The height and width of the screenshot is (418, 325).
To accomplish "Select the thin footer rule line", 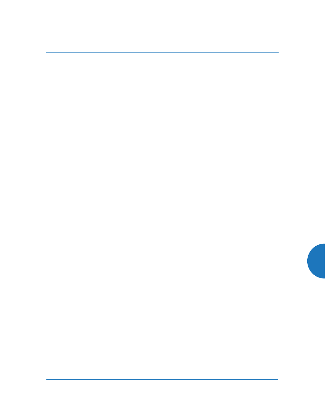I will coord(162,379).
